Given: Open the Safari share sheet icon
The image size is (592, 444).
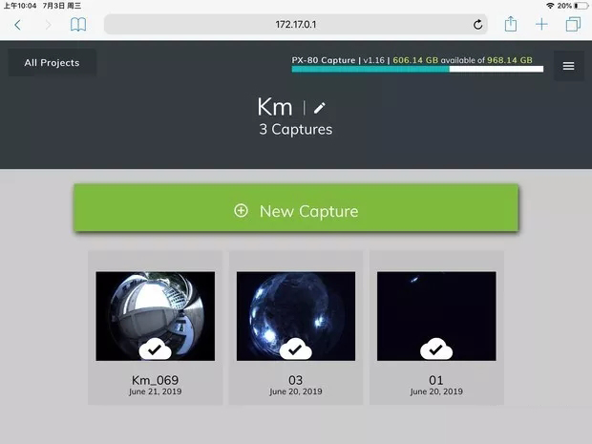Looking at the screenshot, I should tap(511, 24).
